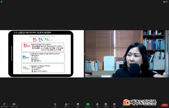Expand audio options arrow beside mute button
Viewport: 169px width, 108px height.
click(x=8, y=104)
